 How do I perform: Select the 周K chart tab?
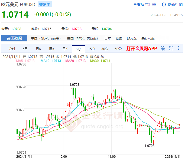tap(52, 49)
